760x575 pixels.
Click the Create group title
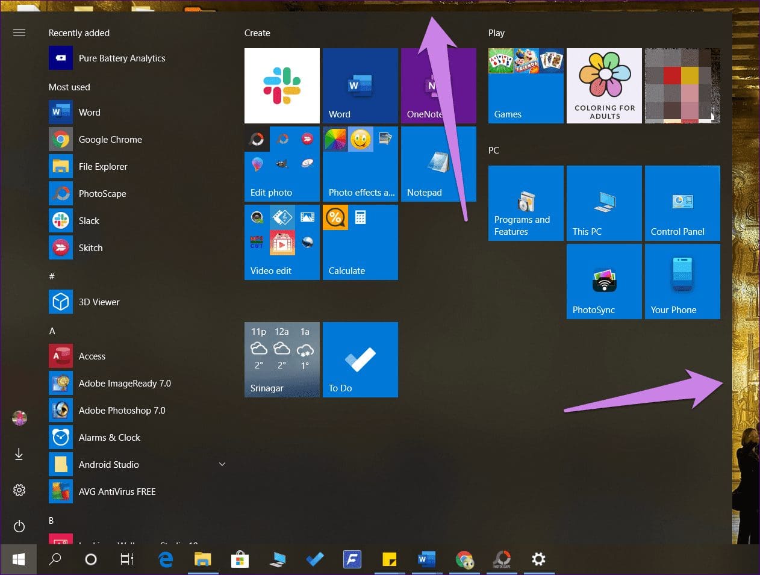(257, 33)
